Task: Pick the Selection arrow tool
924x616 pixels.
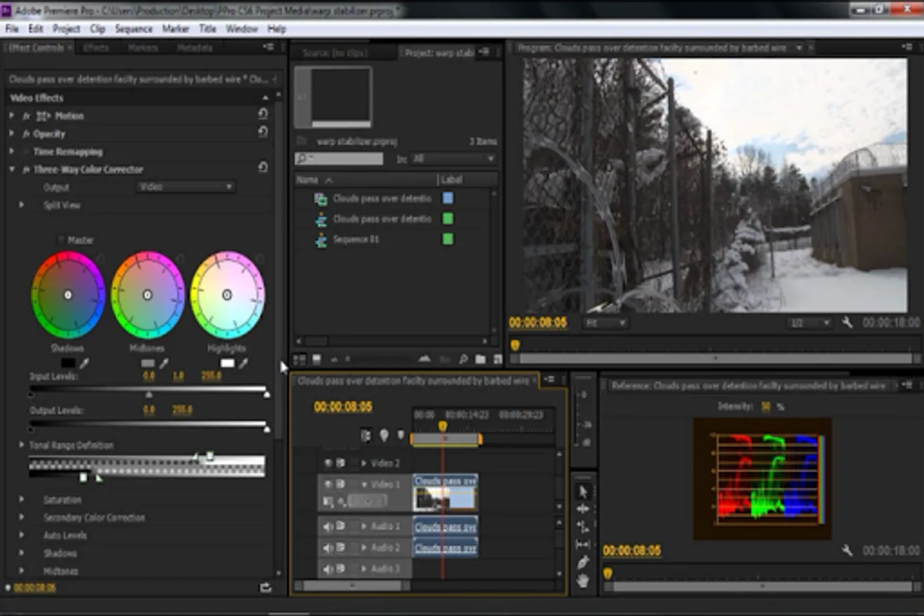Action: [583, 491]
